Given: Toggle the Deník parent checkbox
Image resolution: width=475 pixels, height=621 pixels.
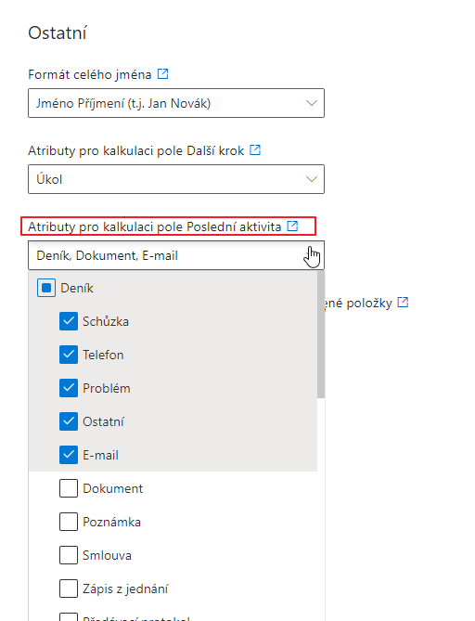Looking at the screenshot, I should point(46,288).
